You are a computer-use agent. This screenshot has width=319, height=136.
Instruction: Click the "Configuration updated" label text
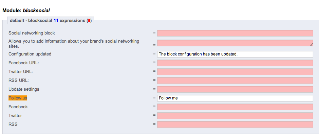(30, 54)
